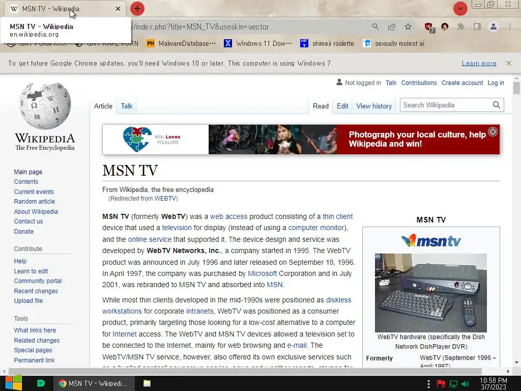Open the uBlock shield extension icon
This screenshot has width=521, height=391.
point(429,27)
